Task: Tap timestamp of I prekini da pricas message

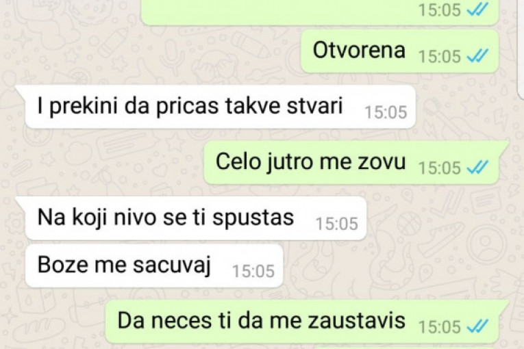Action: click(x=386, y=112)
